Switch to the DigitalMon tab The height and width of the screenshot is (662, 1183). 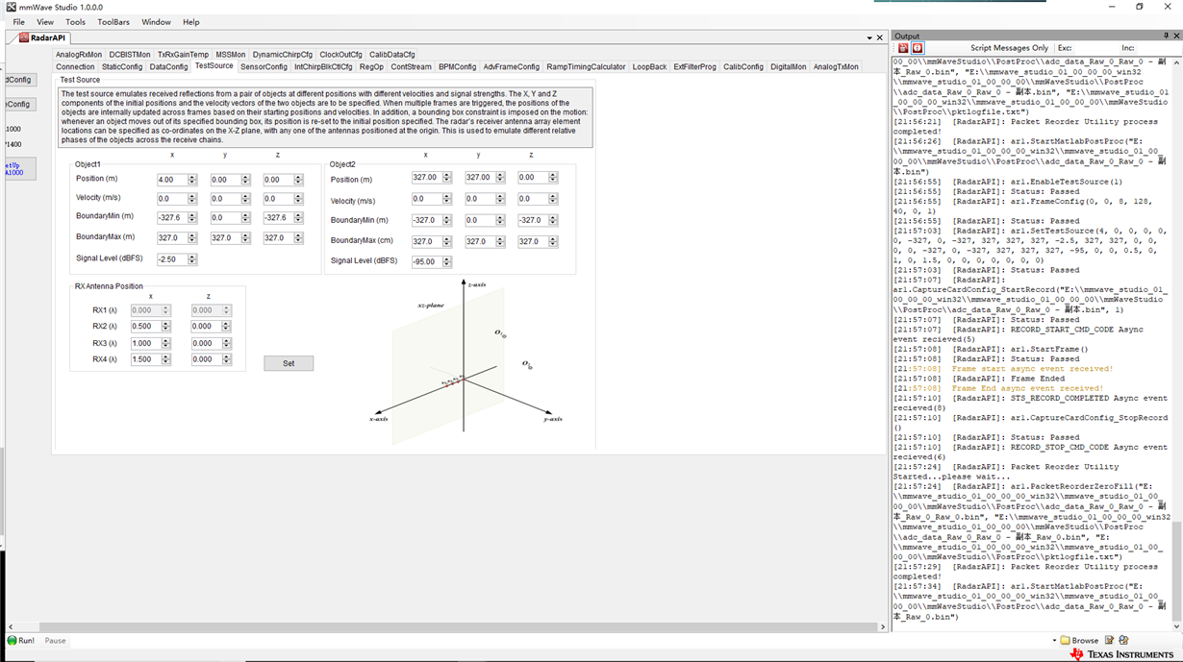[789, 66]
